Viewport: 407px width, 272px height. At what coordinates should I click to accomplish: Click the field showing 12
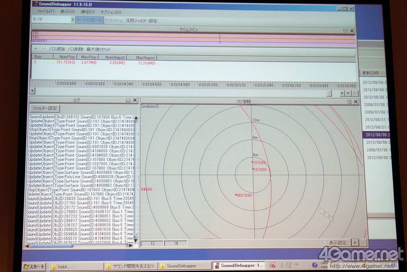pyautogui.click(x=152, y=243)
